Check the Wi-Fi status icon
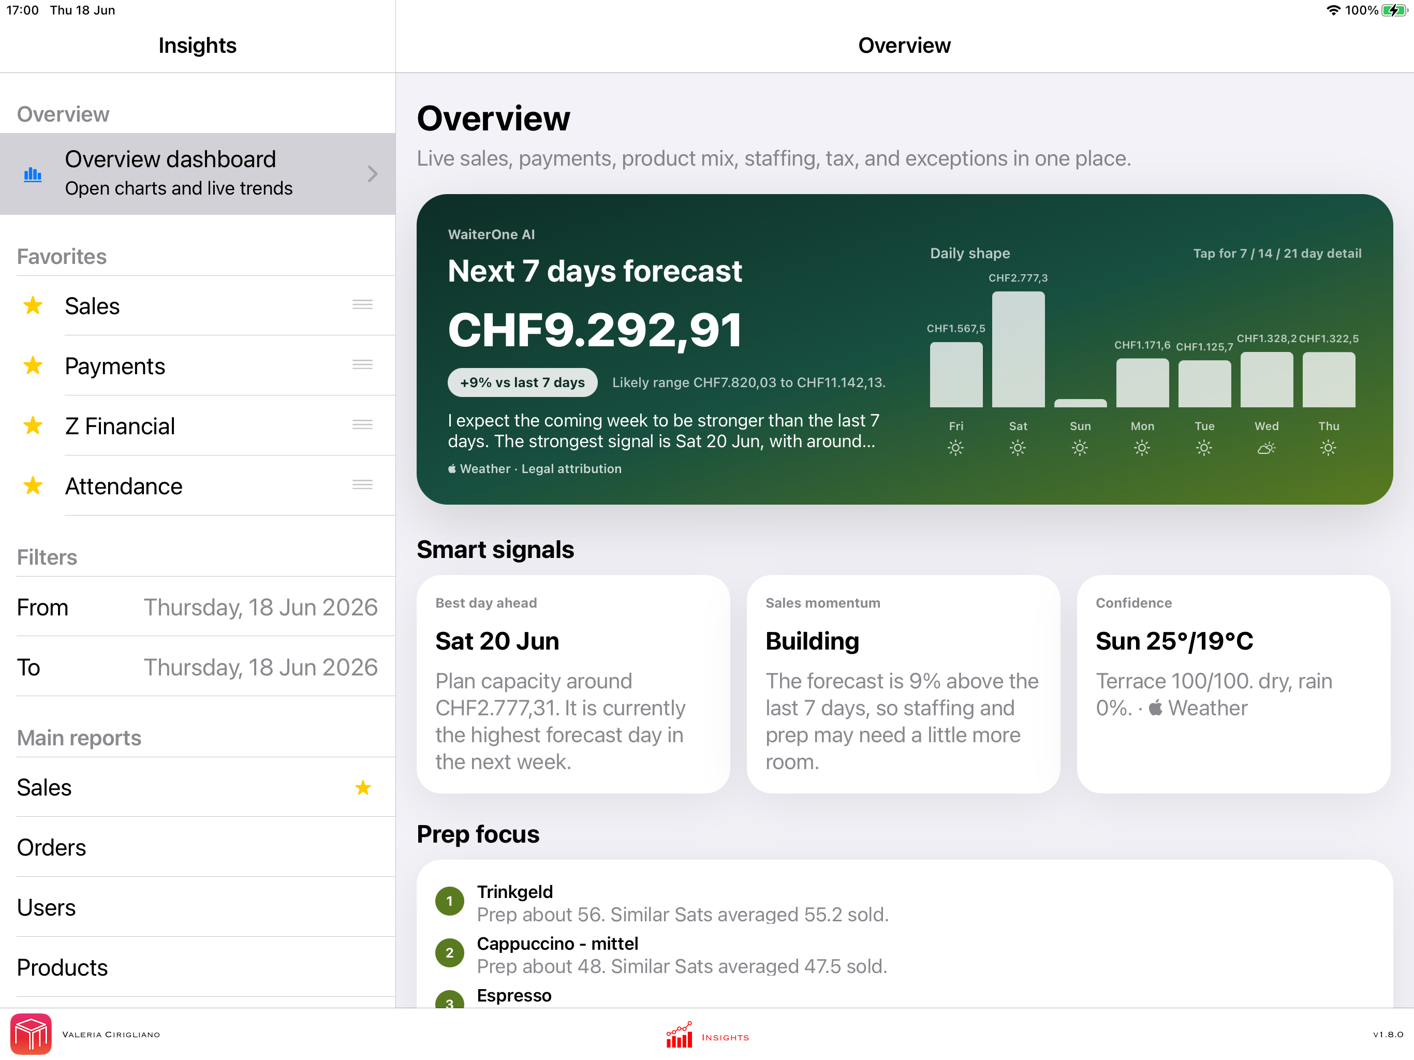The height and width of the screenshot is (1060, 1414). (x=1333, y=10)
